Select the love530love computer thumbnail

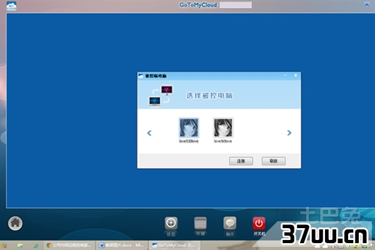pos(189,127)
